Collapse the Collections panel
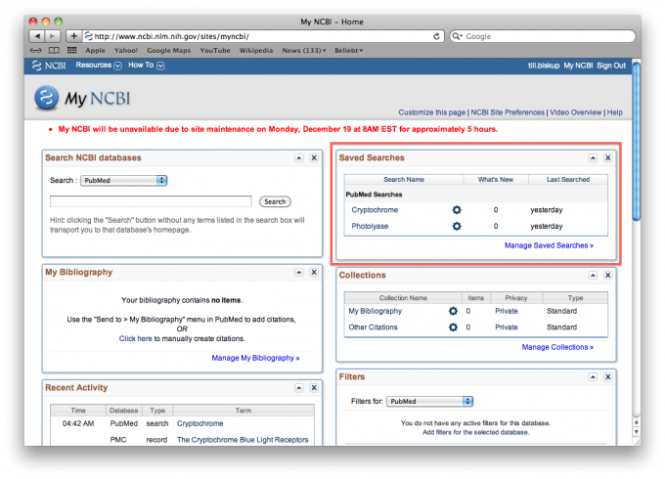 (593, 275)
